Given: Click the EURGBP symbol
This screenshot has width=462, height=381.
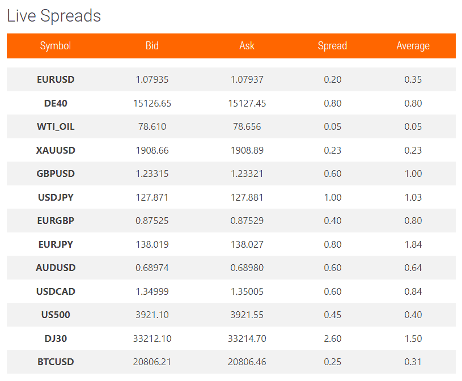Looking at the screenshot, I should click(x=56, y=221).
